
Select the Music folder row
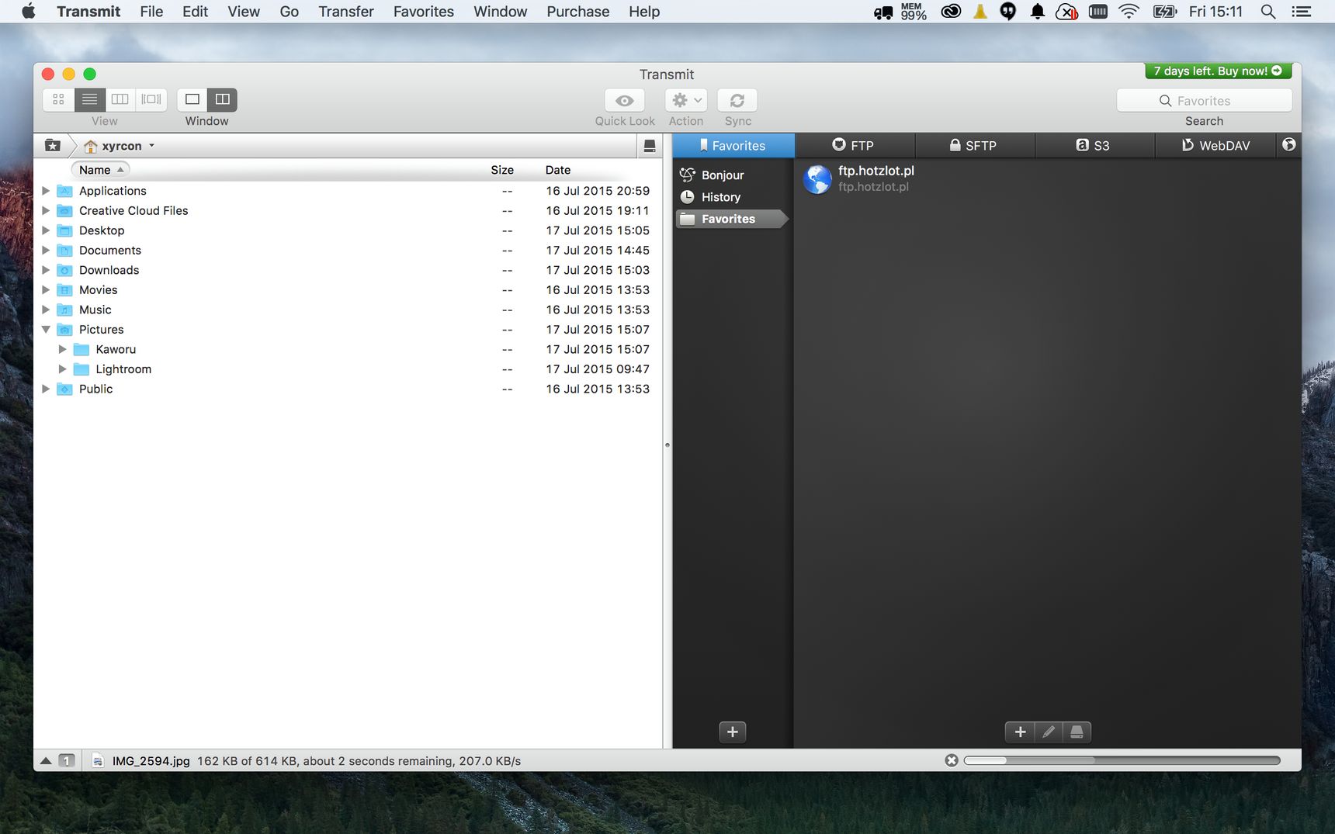[x=348, y=310]
